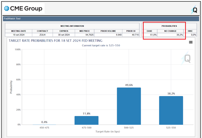
Task: Click the 0,0% hike probability cell
Action: point(193,35)
